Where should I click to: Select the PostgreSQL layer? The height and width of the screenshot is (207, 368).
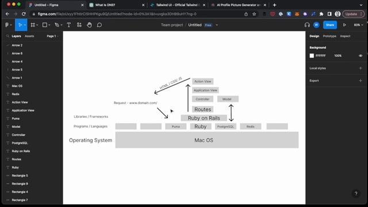point(20,143)
